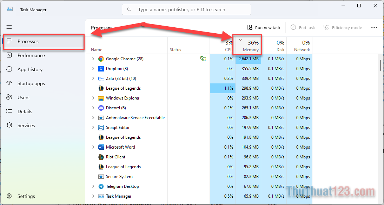
Task: Expand the Antimalware Service Executable group
Action: coord(93,117)
